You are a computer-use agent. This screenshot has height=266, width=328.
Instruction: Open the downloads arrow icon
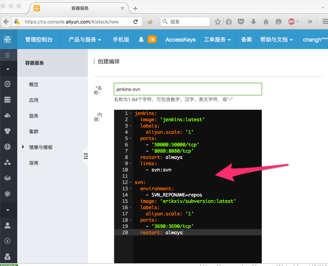point(253,22)
